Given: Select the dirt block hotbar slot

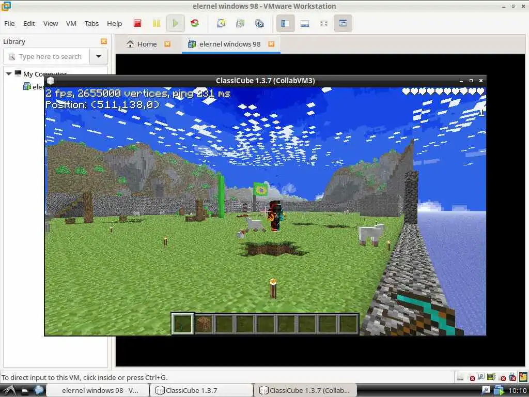Looking at the screenshot, I should 204,324.
